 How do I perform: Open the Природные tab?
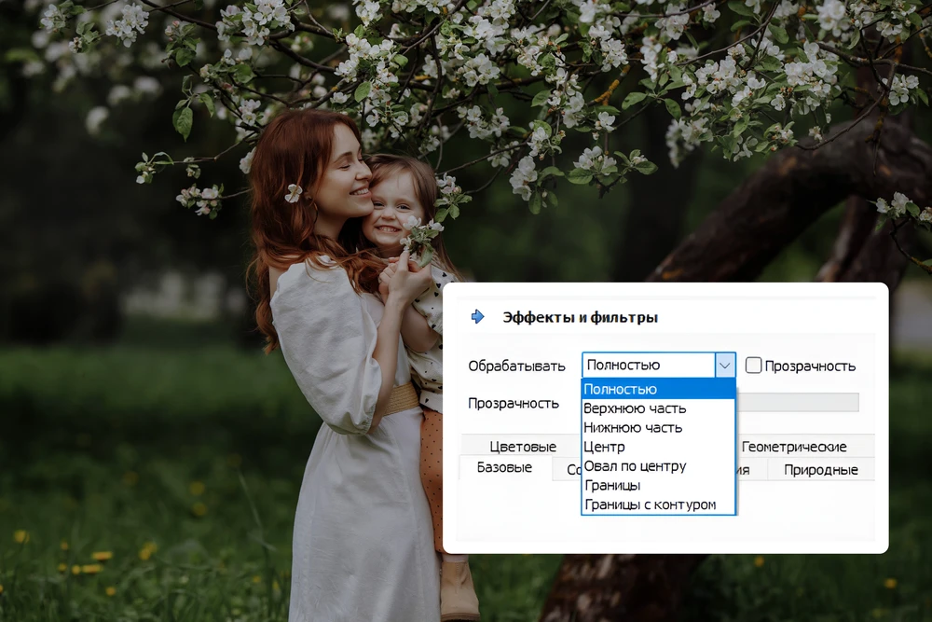pyautogui.click(x=821, y=469)
